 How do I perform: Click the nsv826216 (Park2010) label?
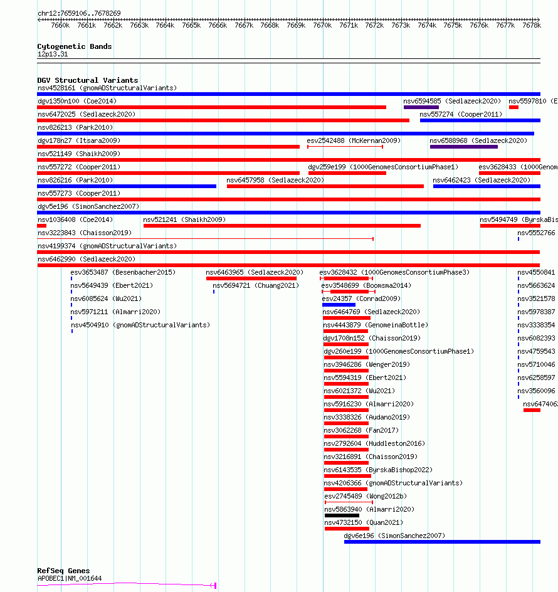point(75,181)
